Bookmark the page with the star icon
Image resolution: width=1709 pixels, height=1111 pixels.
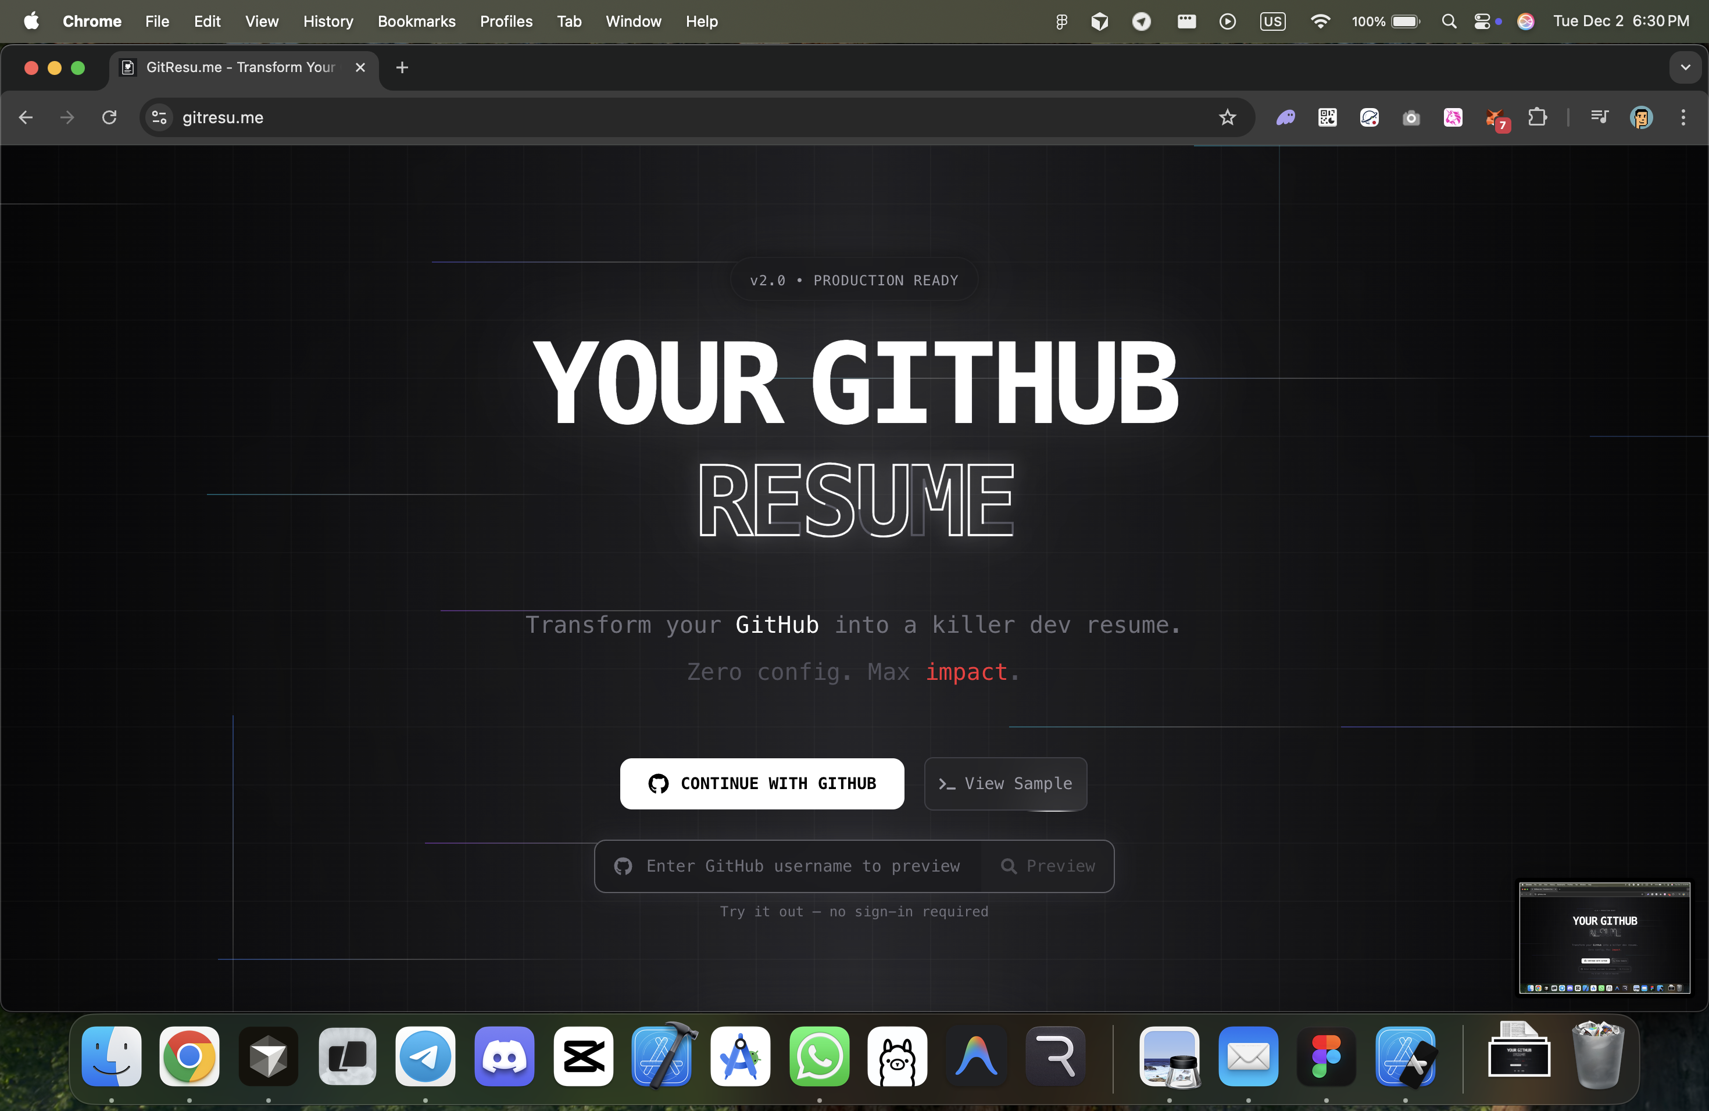tap(1227, 118)
